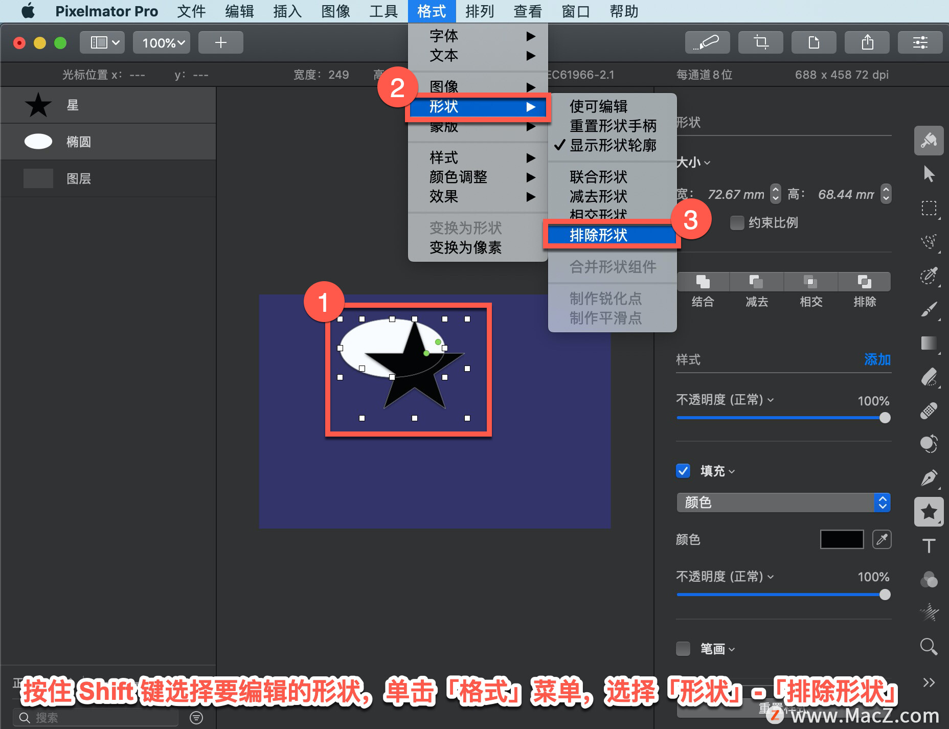
Task: Click 添加 to add a style
Action: [877, 359]
